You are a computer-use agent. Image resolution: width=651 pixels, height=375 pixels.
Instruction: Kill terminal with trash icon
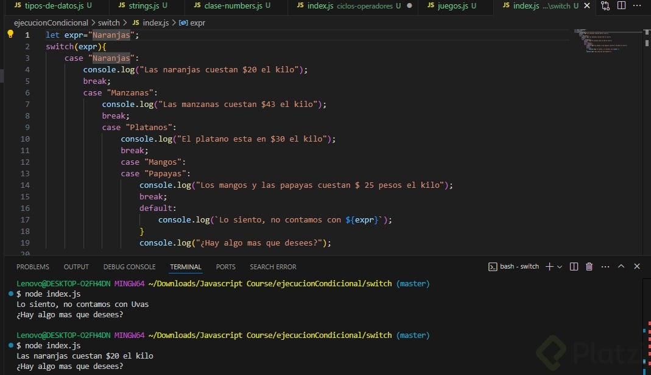[589, 266]
